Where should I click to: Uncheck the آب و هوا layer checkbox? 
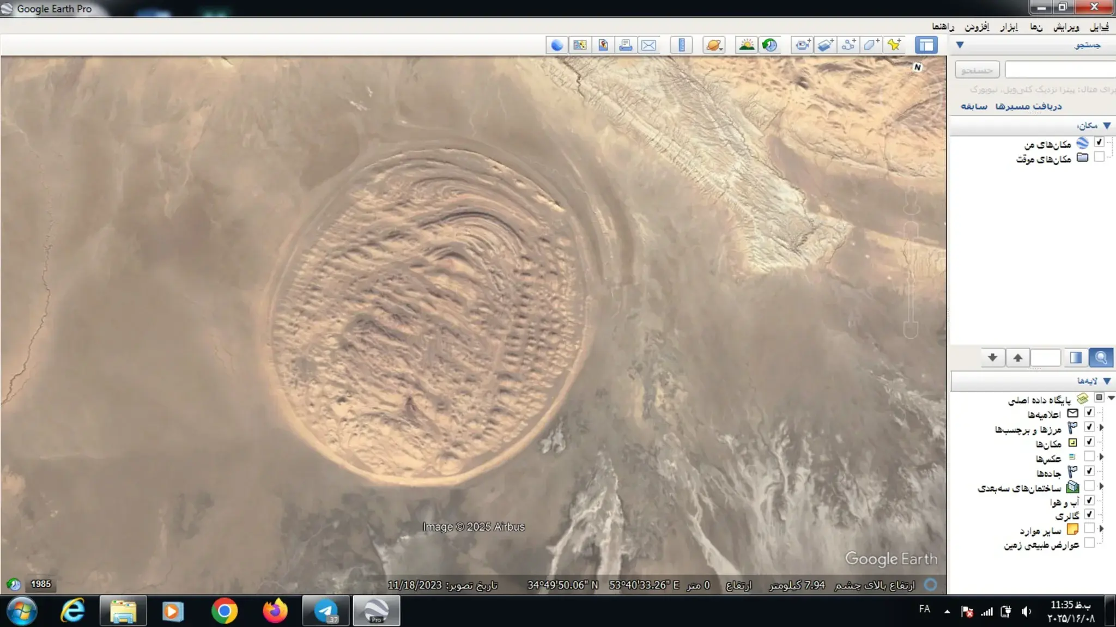point(1089,500)
